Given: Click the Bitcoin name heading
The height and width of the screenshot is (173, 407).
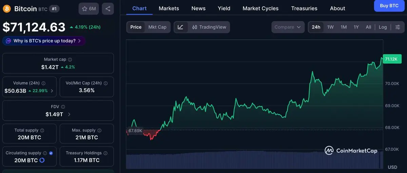Looking at the screenshot, I should pyautogui.click(x=25, y=9).
